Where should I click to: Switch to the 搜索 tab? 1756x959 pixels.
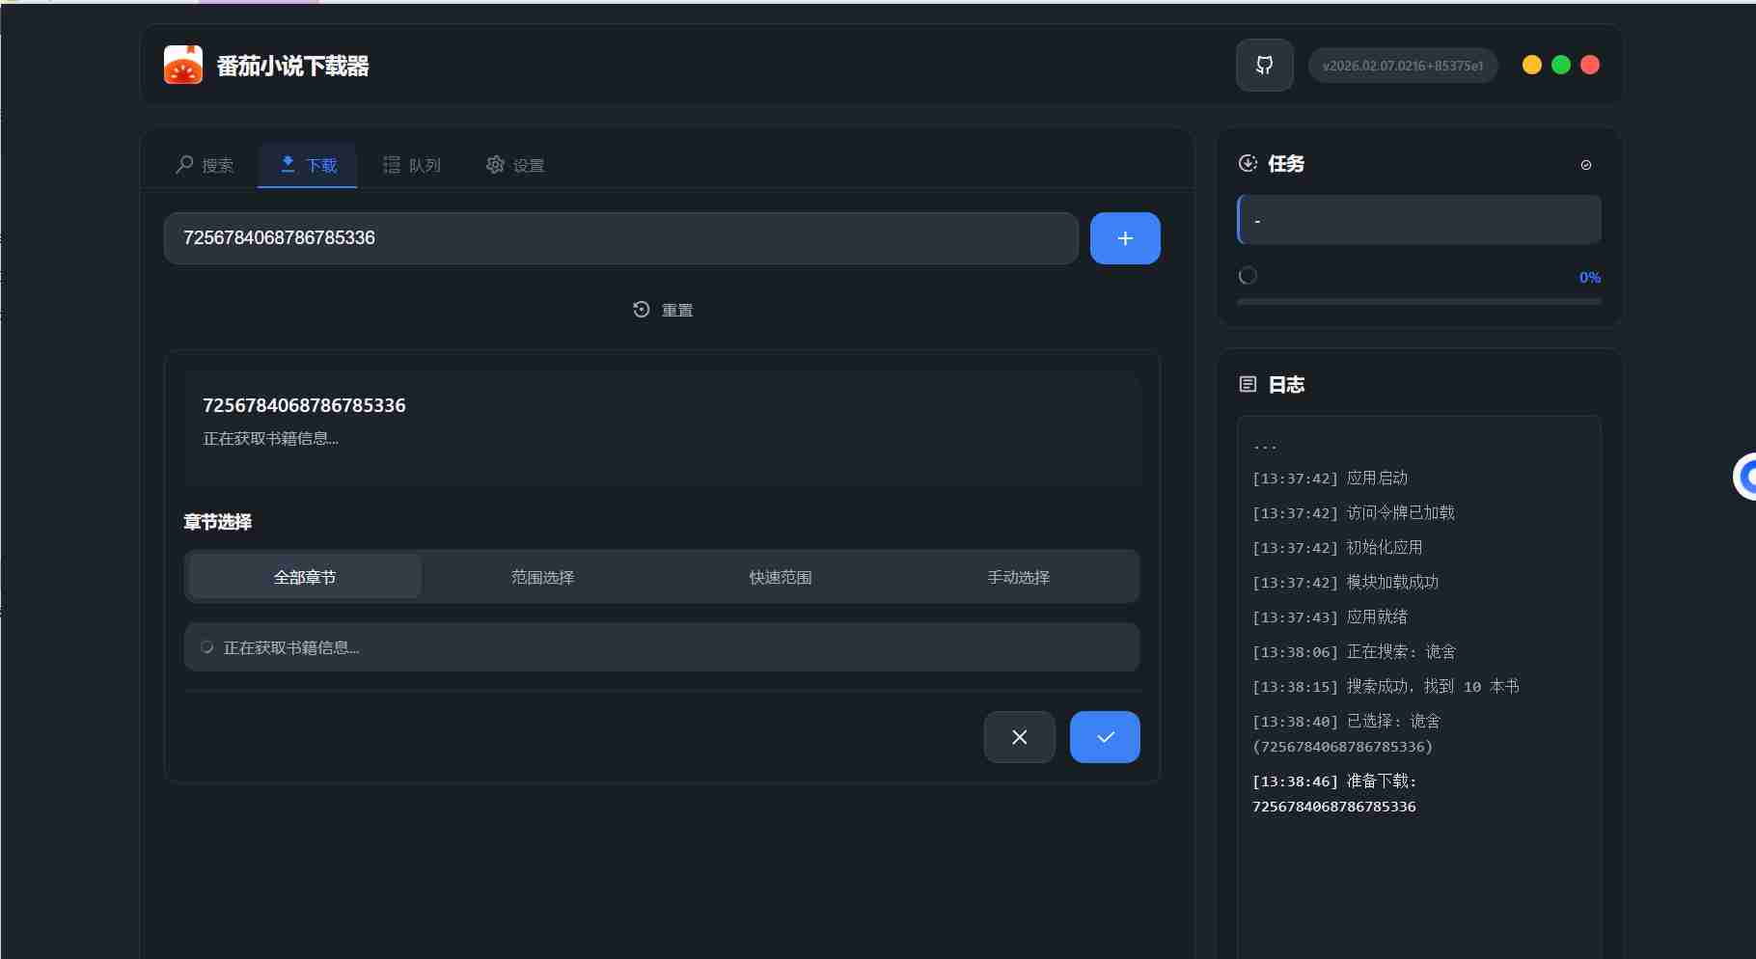click(205, 165)
